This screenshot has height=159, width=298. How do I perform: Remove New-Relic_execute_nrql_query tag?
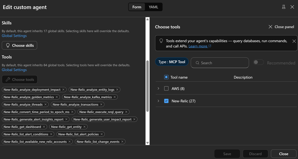(126, 112)
